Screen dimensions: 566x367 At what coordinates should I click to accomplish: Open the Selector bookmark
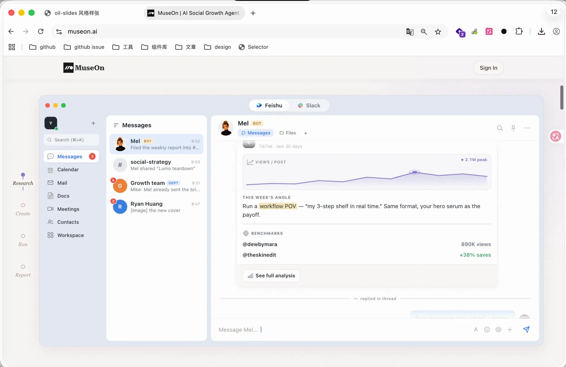point(253,47)
